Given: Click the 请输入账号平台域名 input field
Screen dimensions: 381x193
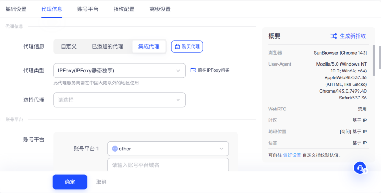Looking at the screenshot, I should click(168, 165).
